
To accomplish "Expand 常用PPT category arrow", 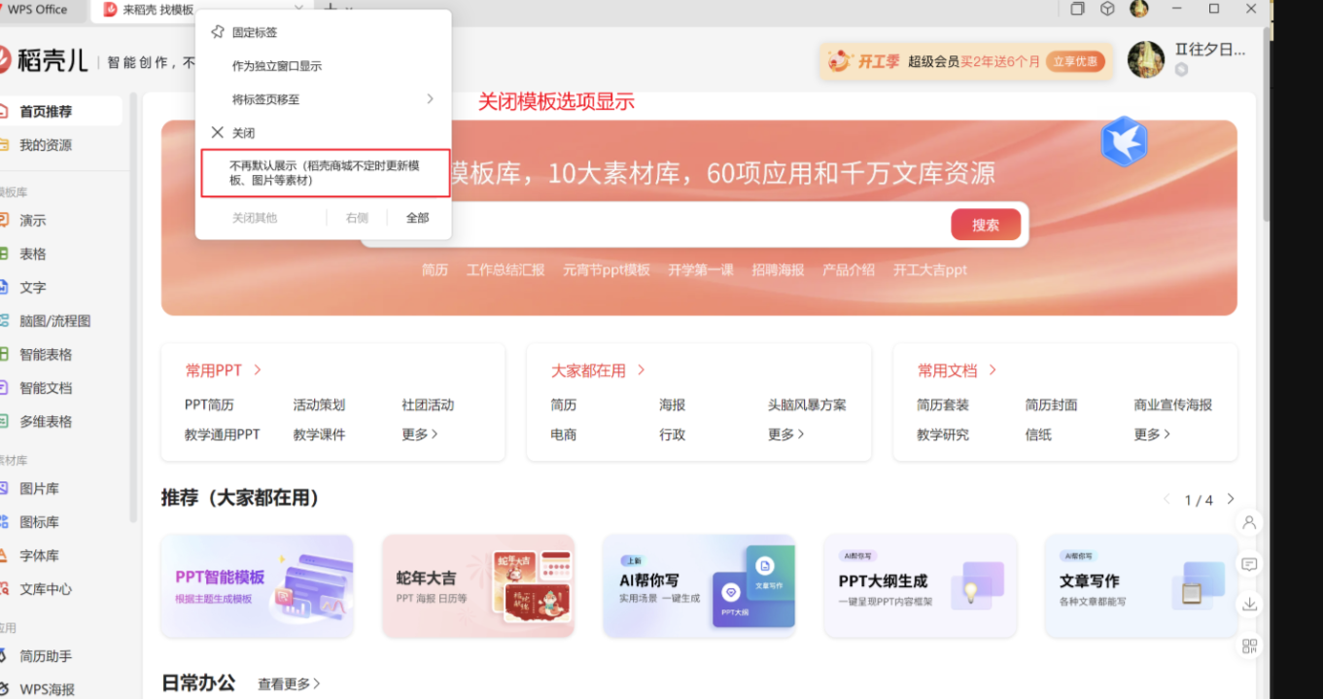I will click(258, 370).
